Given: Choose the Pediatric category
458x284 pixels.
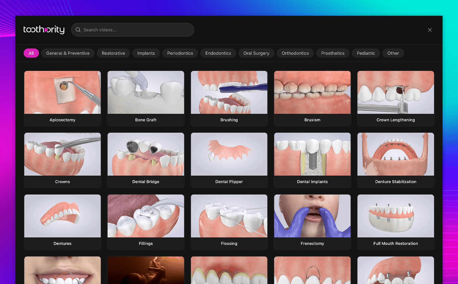Looking at the screenshot, I should [x=366, y=53].
